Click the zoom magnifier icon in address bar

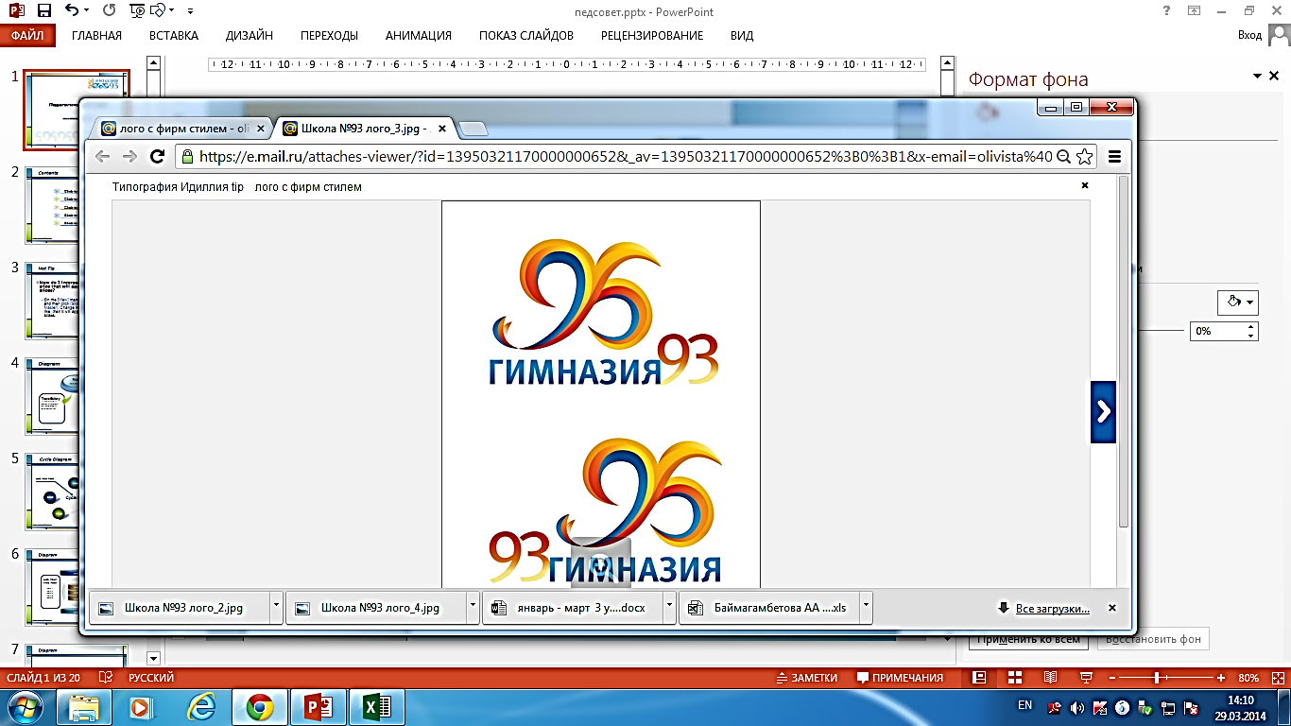[1063, 157]
